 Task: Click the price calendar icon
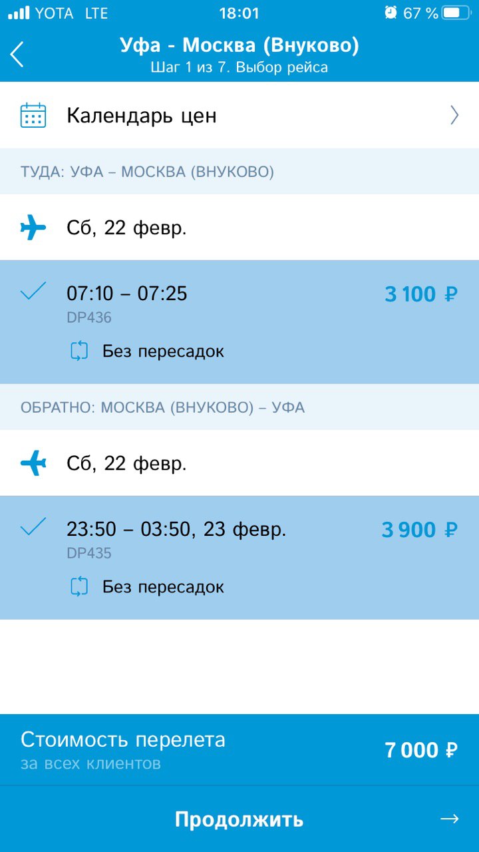click(33, 116)
